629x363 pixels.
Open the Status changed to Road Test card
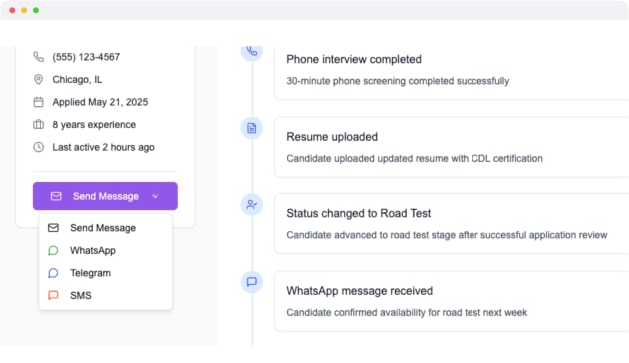point(452,223)
